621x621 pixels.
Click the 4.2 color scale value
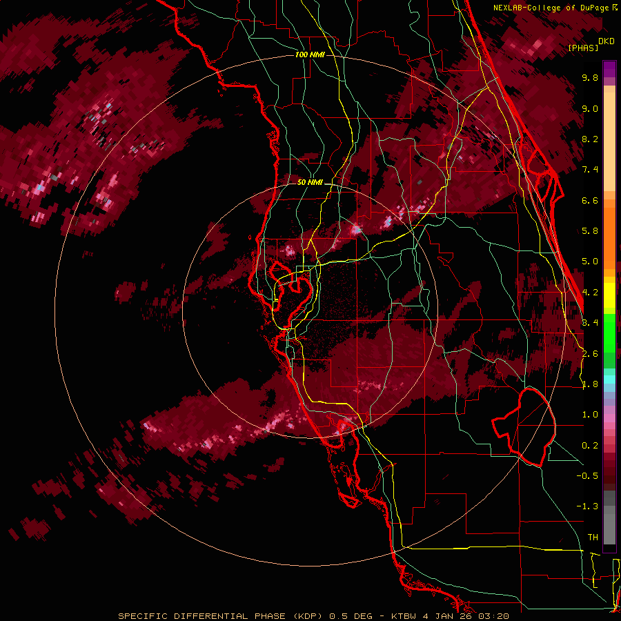[x=590, y=293]
